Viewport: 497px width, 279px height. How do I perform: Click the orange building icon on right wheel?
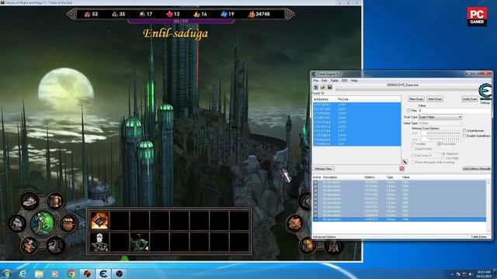(x=295, y=223)
